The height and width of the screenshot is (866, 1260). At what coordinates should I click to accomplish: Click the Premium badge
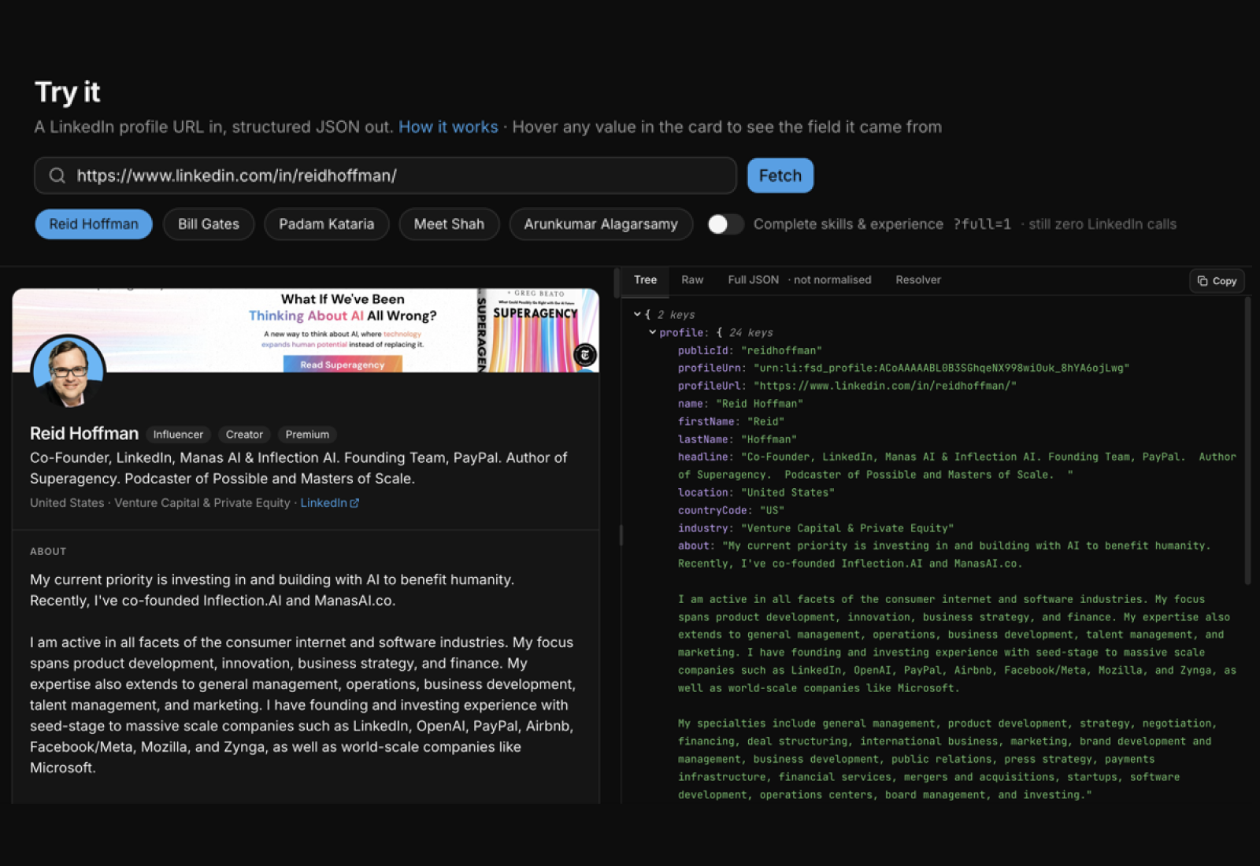[307, 435]
